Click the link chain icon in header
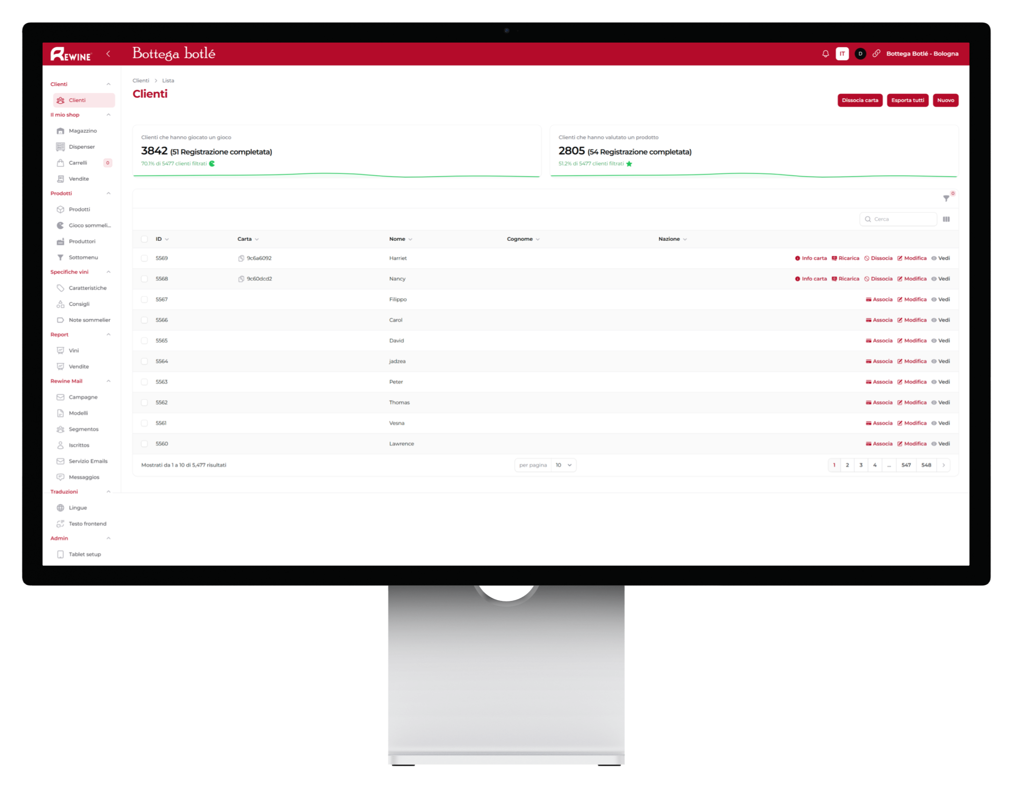The height and width of the screenshot is (788, 1023). [x=876, y=54]
